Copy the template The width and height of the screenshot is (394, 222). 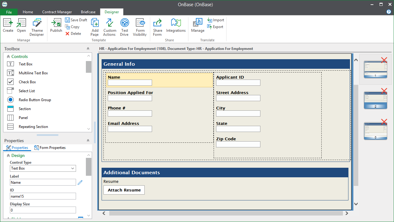tap(72, 27)
